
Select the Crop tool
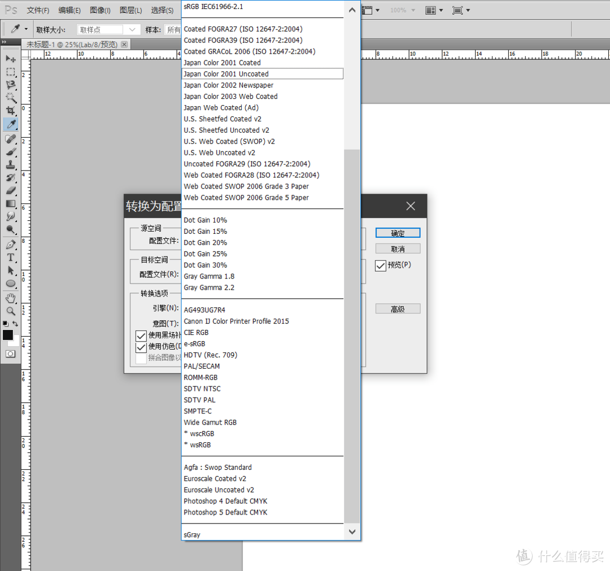coord(11,111)
